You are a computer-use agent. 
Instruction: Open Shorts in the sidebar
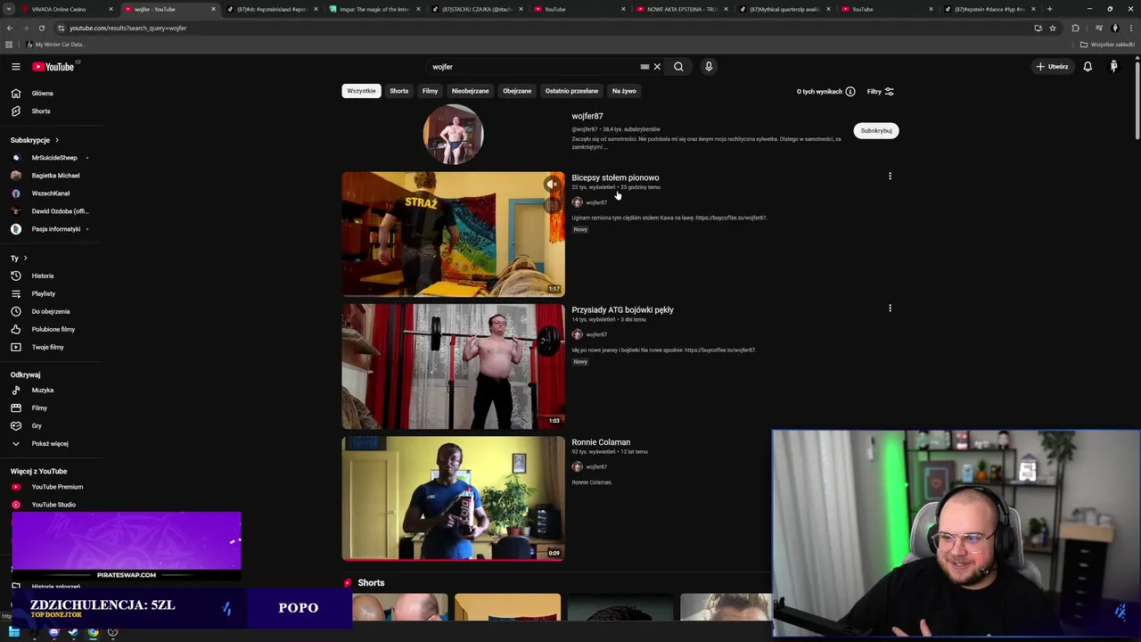click(41, 111)
